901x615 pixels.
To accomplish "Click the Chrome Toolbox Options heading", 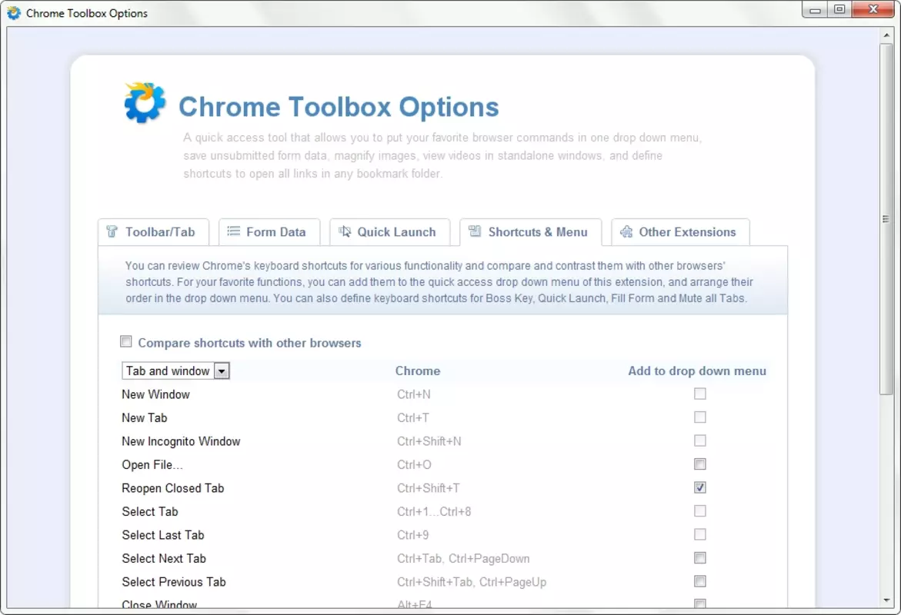I will [x=339, y=107].
